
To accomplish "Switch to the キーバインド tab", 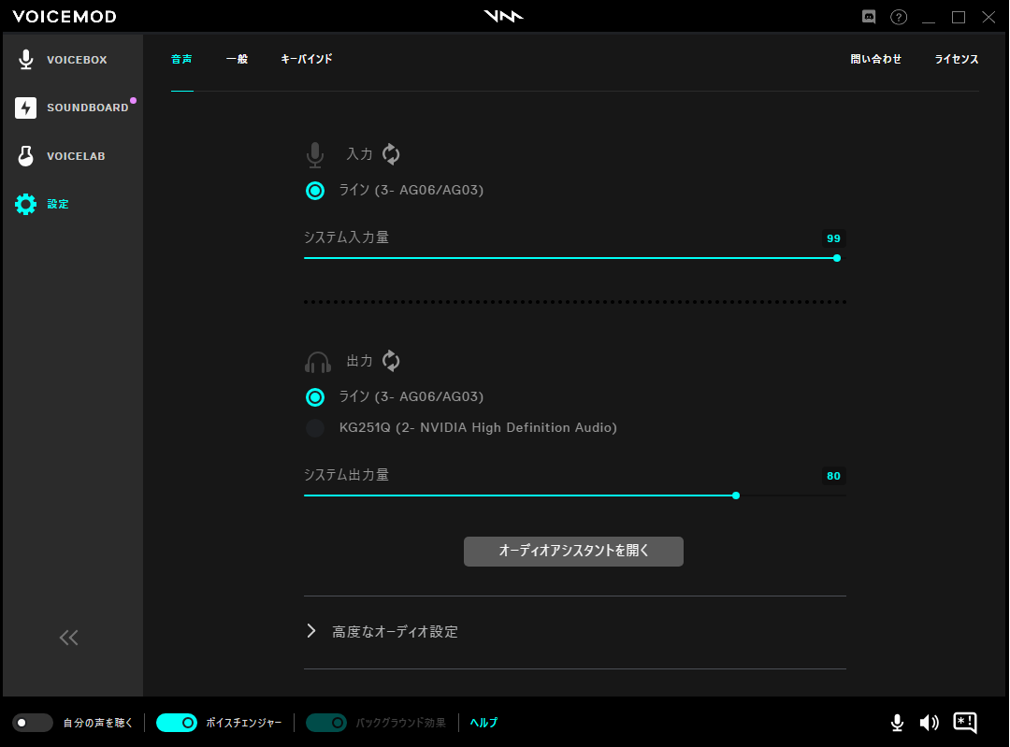I will [x=307, y=59].
